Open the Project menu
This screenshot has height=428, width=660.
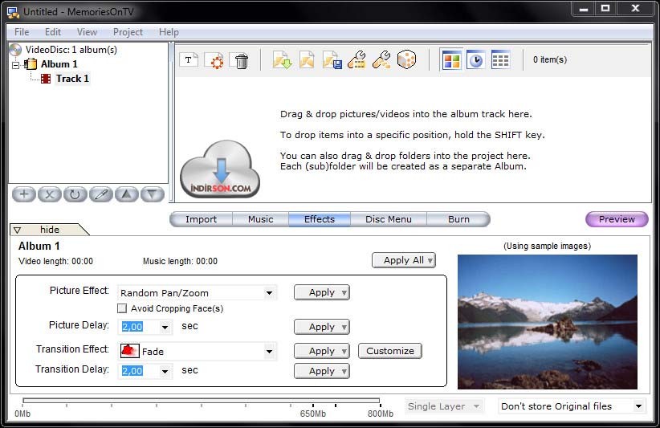pyautogui.click(x=128, y=32)
